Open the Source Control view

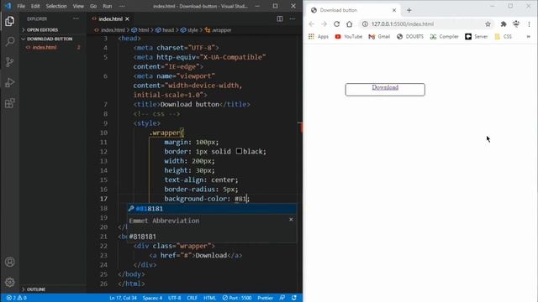[9, 62]
